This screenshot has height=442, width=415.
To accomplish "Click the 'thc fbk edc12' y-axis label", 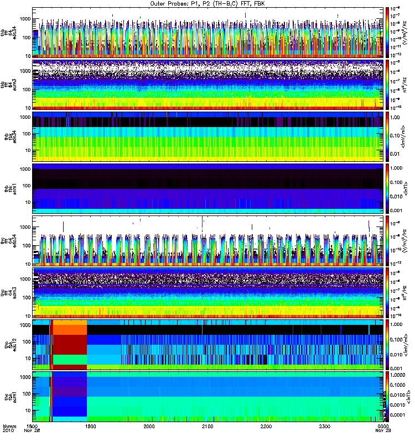I will 9,345.
